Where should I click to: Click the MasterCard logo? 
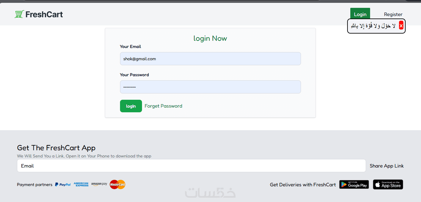click(118, 184)
